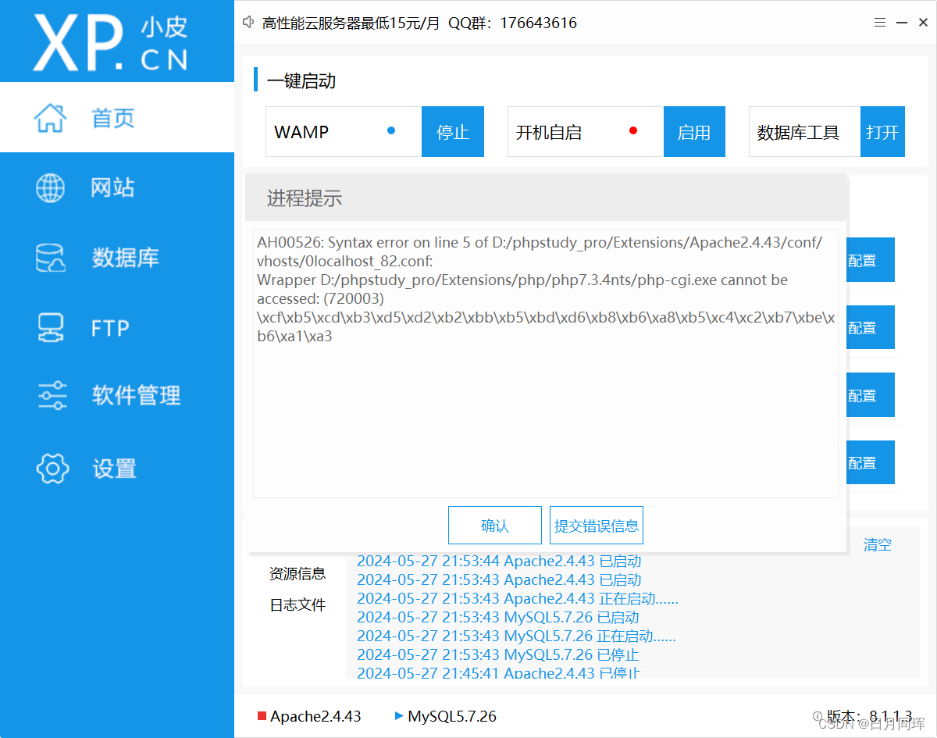Screen dimensions: 937x738
Task: Click the blue WAMP running status dot
Action: click(391, 131)
